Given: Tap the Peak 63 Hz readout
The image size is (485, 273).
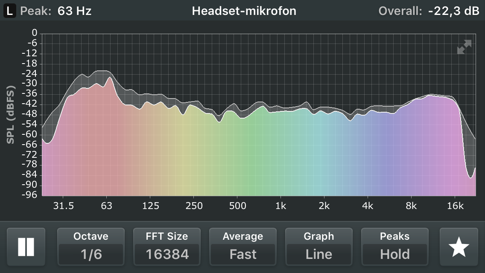Looking at the screenshot, I should (56, 11).
